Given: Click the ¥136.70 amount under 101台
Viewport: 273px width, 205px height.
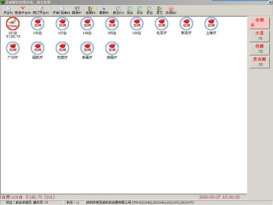Looking at the screenshot, I should [x=13, y=36].
